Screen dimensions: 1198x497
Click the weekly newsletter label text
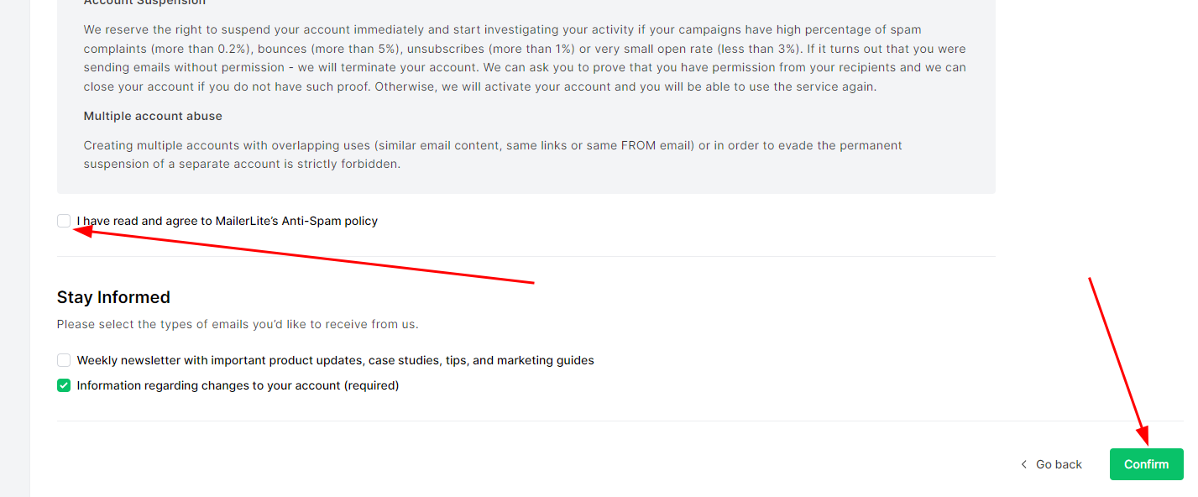335,360
